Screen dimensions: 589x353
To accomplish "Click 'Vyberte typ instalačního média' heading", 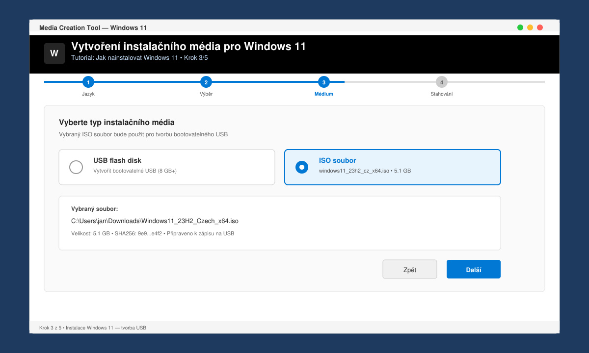I will point(117,123).
